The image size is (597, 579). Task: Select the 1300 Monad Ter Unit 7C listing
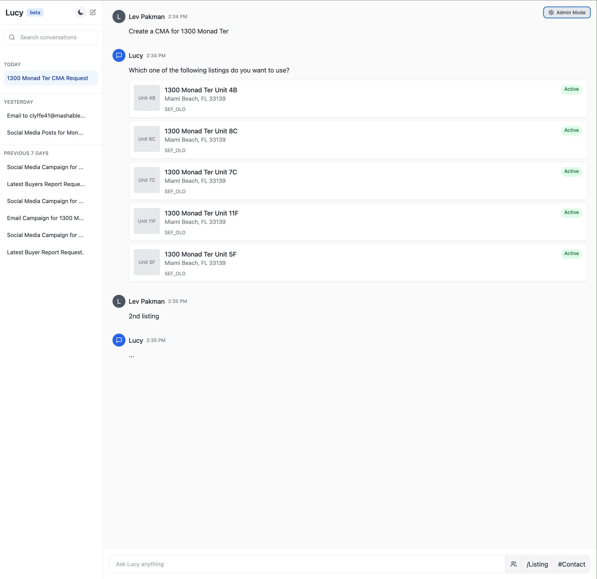[x=358, y=181]
